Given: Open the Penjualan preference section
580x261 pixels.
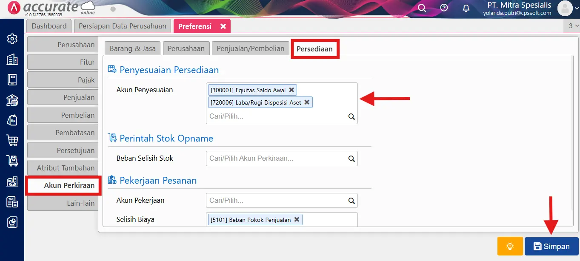Looking at the screenshot, I should tap(62, 97).
